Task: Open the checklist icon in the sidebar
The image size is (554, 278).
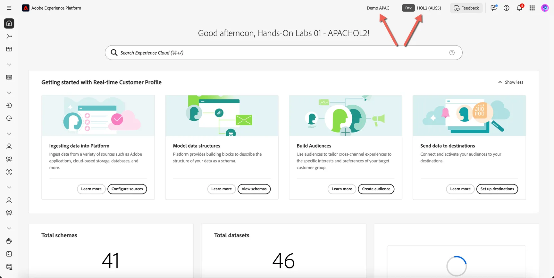Action: coord(9,254)
